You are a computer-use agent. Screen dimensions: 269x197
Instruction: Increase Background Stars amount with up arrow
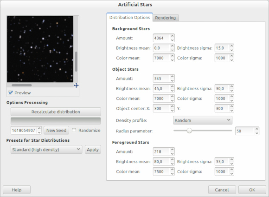(x=172, y=36)
